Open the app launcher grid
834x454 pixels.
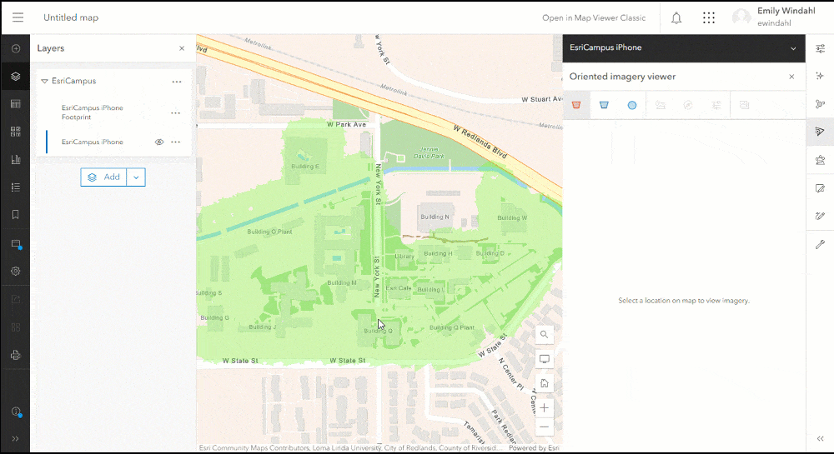click(x=708, y=18)
